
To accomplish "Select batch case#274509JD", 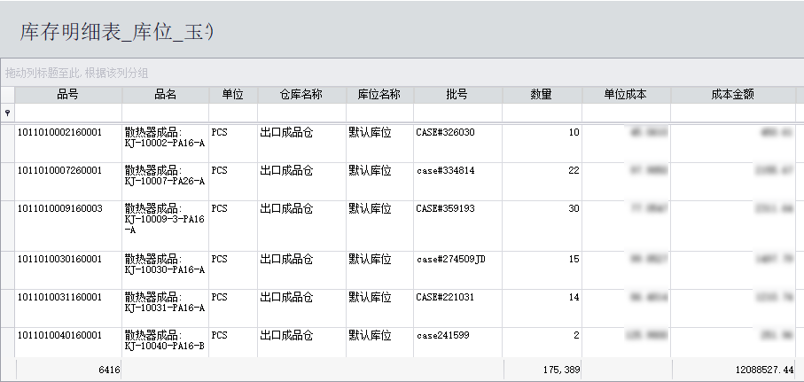I will [x=451, y=259].
